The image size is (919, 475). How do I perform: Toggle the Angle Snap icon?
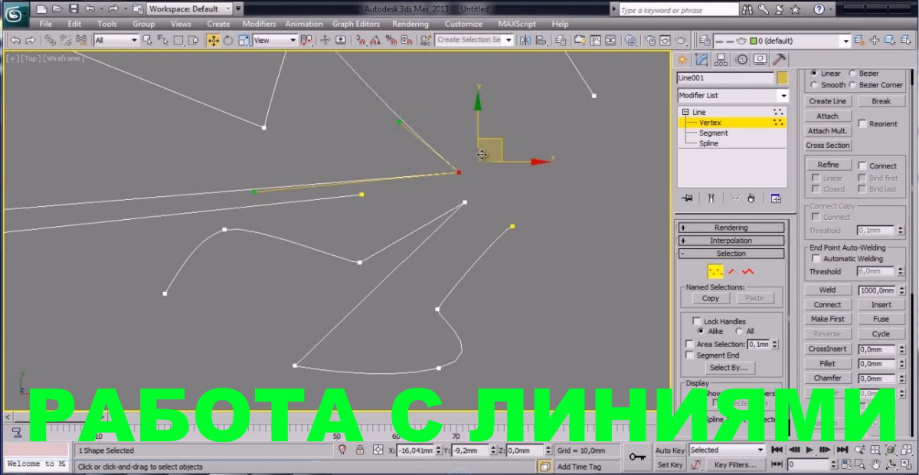click(378, 40)
